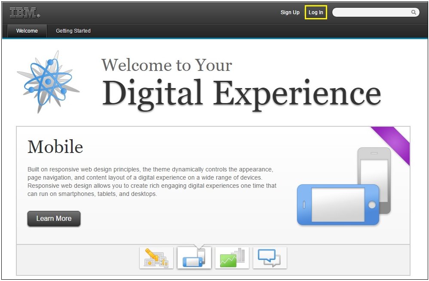Image resolution: width=429 pixels, height=281 pixels.
Task: Click the Log In link
Action: pyautogui.click(x=316, y=12)
